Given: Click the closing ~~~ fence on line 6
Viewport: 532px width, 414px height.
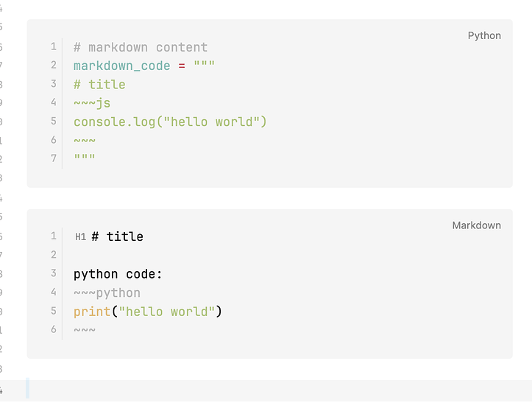Looking at the screenshot, I should click(x=85, y=330).
